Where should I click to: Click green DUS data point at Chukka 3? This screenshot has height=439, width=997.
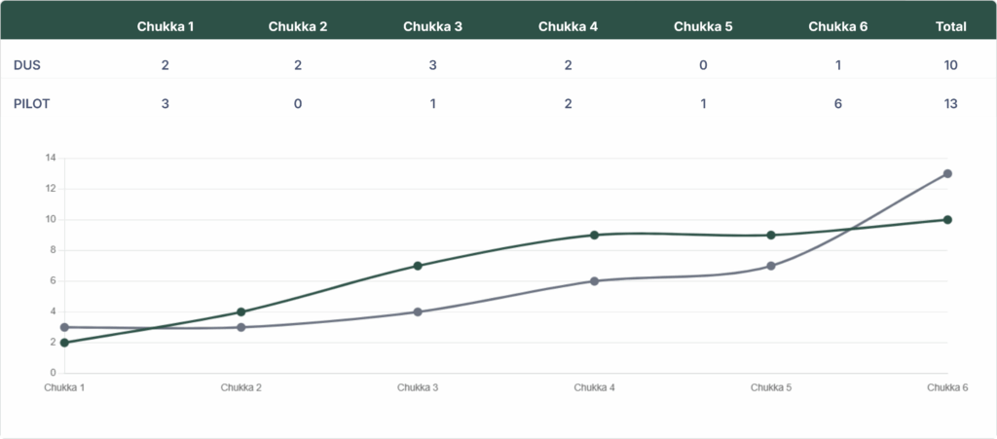point(418,266)
